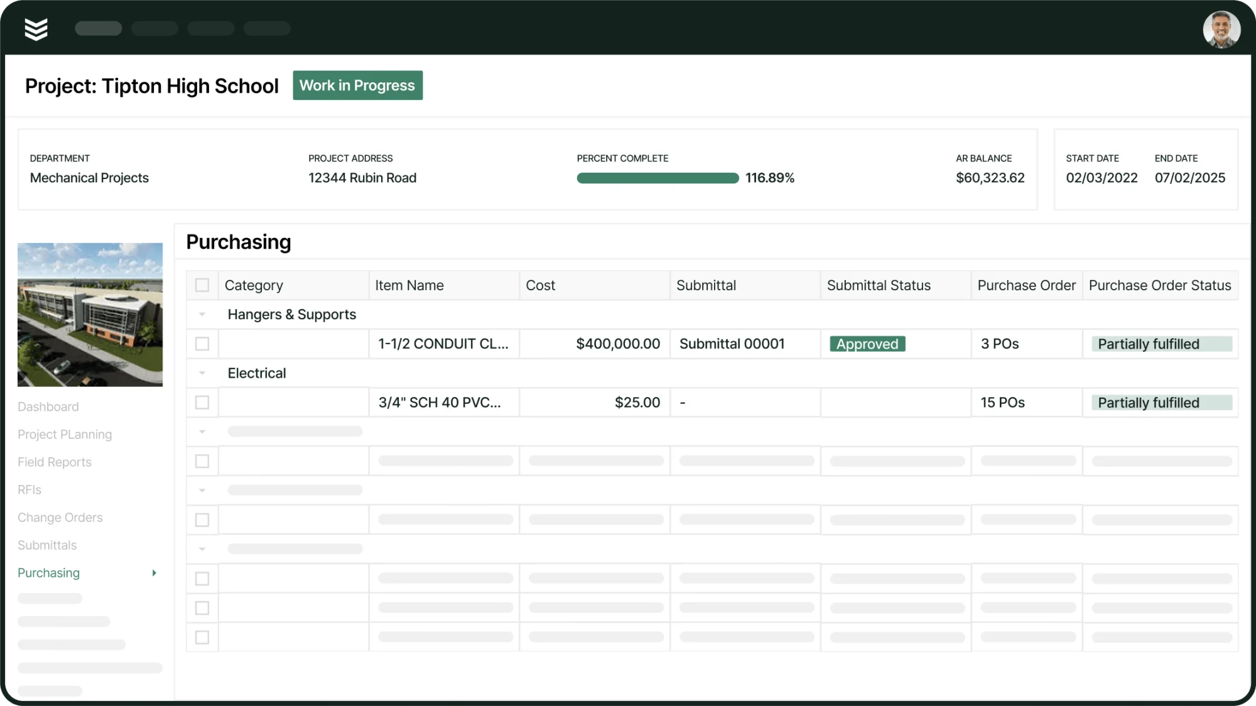Navigate to Change Orders
Screen dimensions: 1256x706
click(x=60, y=517)
